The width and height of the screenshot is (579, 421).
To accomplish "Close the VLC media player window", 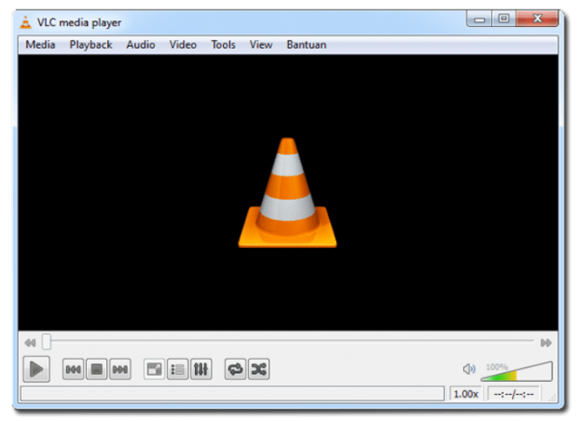I will (x=537, y=18).
